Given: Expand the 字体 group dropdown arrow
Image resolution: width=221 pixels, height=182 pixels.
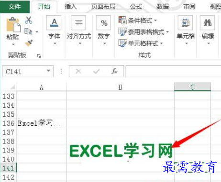Looking at the screenshot, I should [55, 43].
